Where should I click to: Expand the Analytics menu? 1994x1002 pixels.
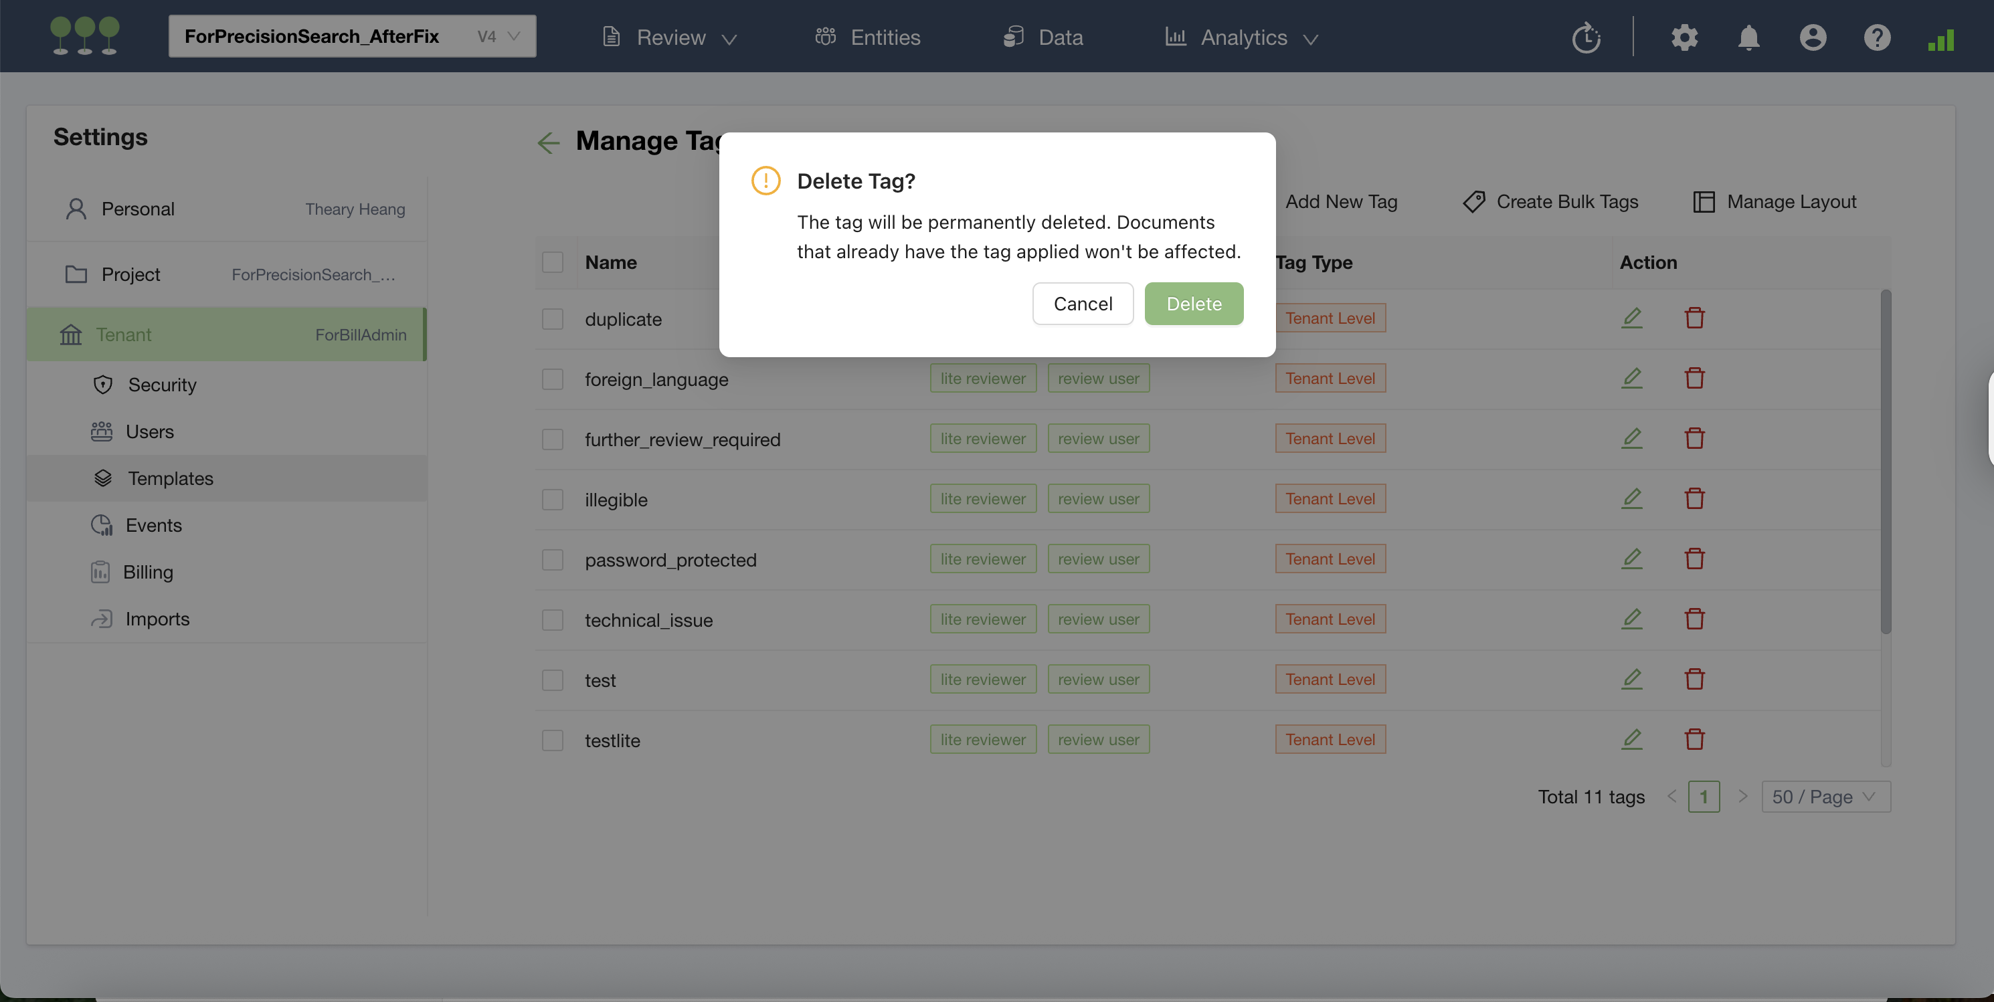pos(1243,37)
